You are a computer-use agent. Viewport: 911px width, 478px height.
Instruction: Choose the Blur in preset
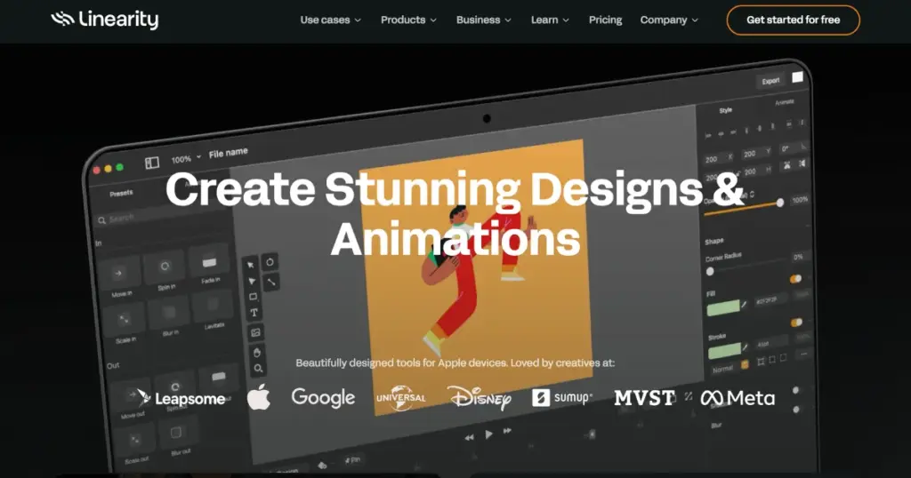click(x=170, y=316)
